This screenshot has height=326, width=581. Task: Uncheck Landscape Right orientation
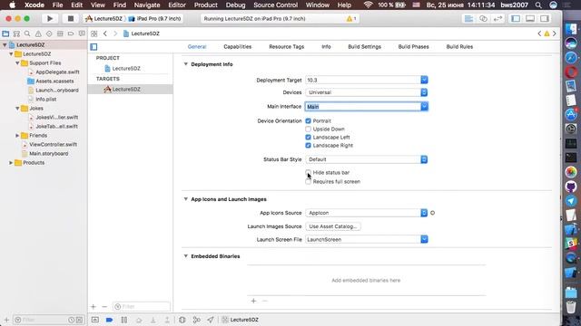[309, 145]
